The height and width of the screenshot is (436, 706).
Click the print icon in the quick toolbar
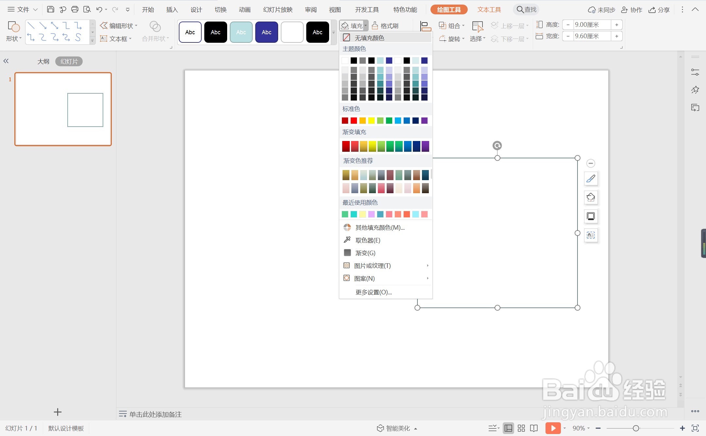coord(75,9)
